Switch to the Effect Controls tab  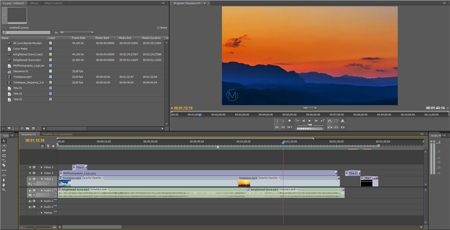click(53, 3)
